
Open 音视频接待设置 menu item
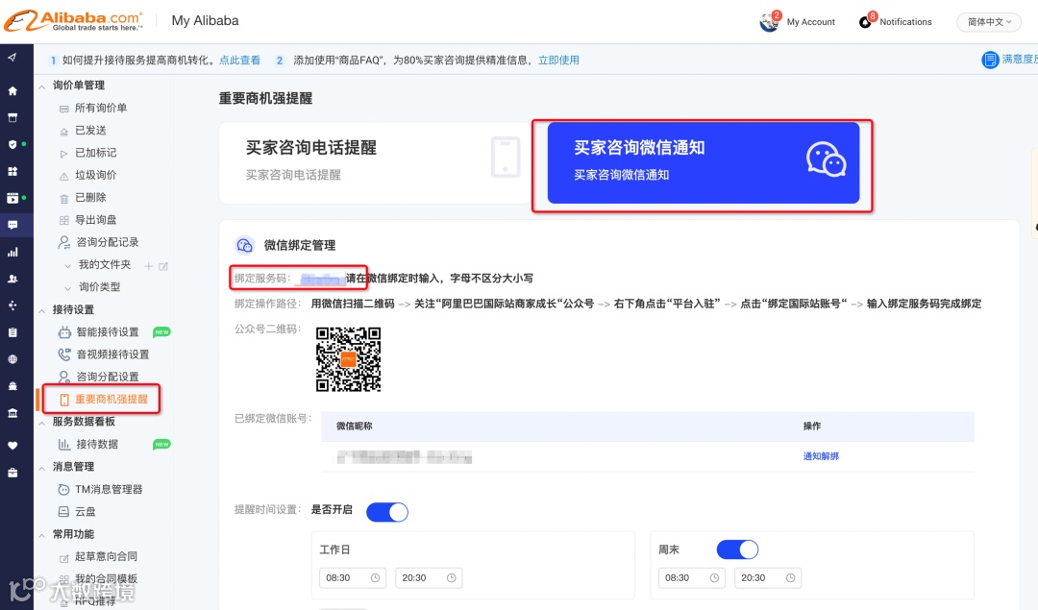click(x=112, y=354)
